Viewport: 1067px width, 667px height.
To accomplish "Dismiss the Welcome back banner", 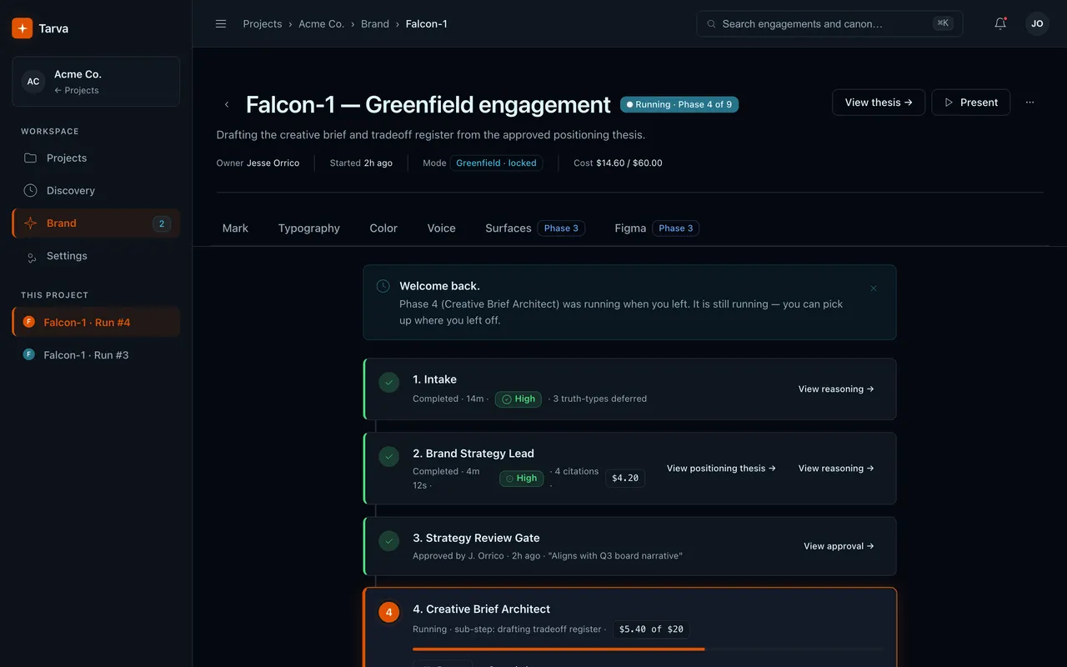I will (x=874, y=288).
